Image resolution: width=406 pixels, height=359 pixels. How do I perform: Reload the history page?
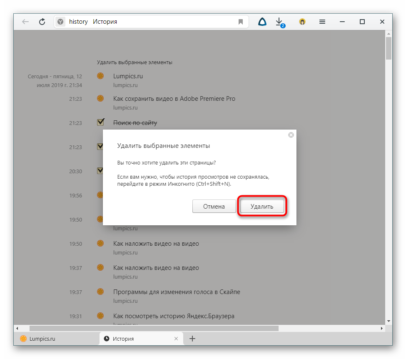[x=42, y=22]
